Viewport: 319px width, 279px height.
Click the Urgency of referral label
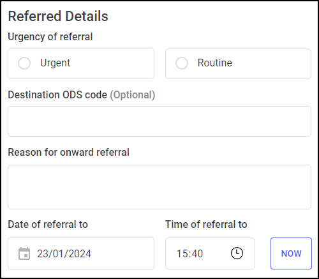pyautogui.click(x=50, y=37)
